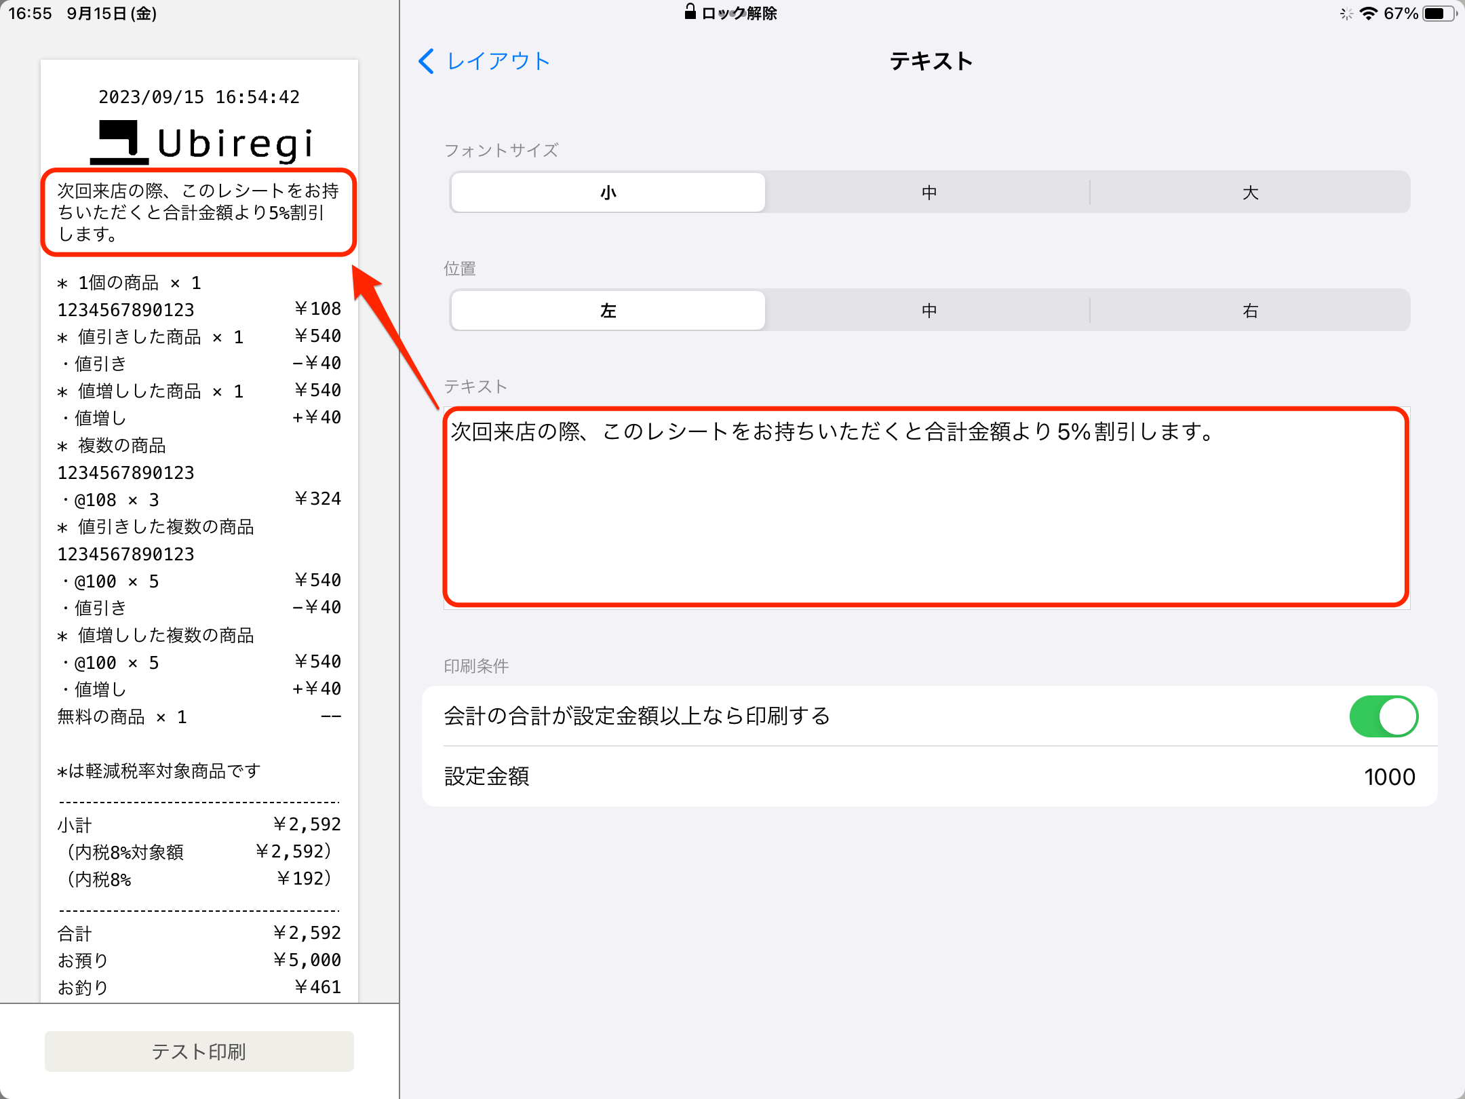Image resolution: width=1465 pixels, height=1099 pixels.
Task: Edit the 設定金額 value 1000
Action: [1389, 777]
